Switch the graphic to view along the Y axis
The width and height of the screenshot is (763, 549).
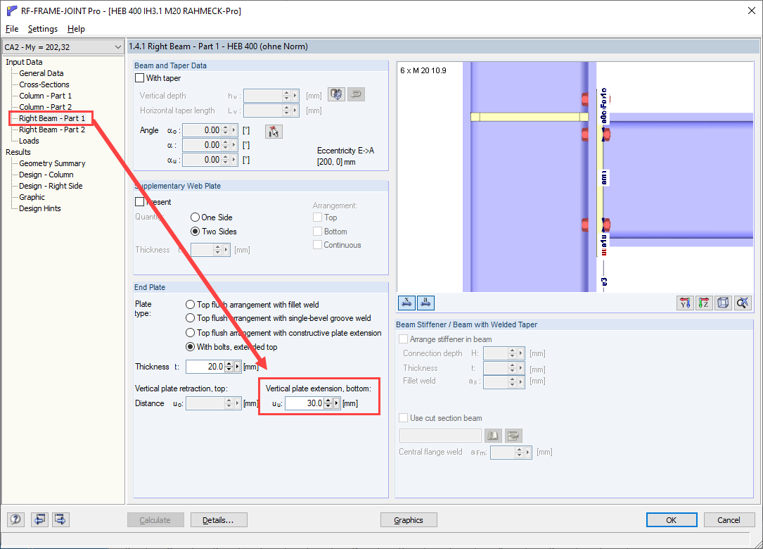(685, 303)
